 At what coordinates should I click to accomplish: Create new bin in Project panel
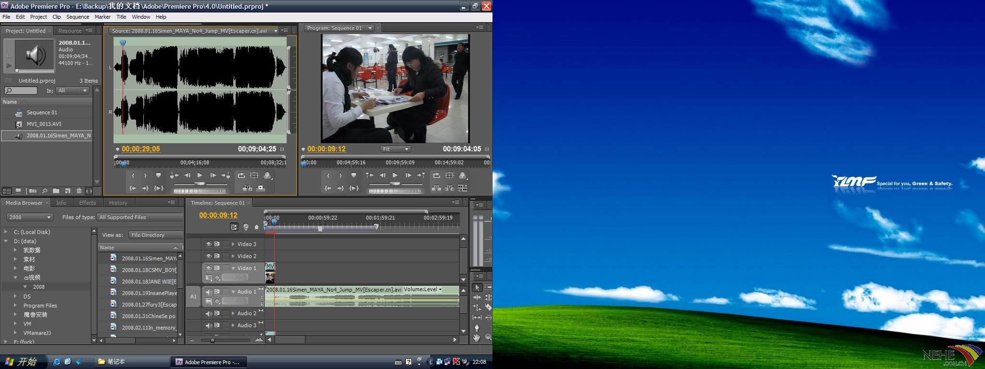[56, 191]
